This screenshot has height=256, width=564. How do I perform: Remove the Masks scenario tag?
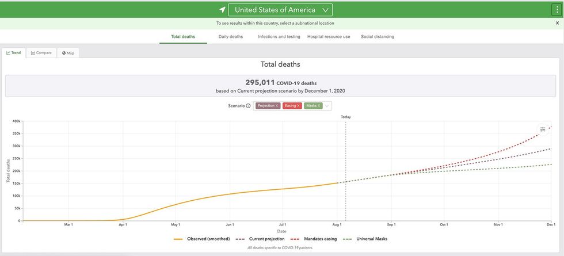[x=319, y=106]
